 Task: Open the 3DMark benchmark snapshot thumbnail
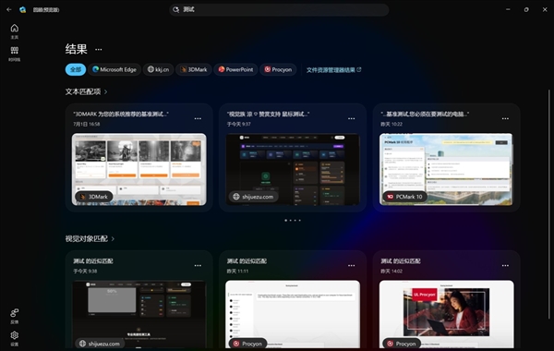click(x=139, y=169)
